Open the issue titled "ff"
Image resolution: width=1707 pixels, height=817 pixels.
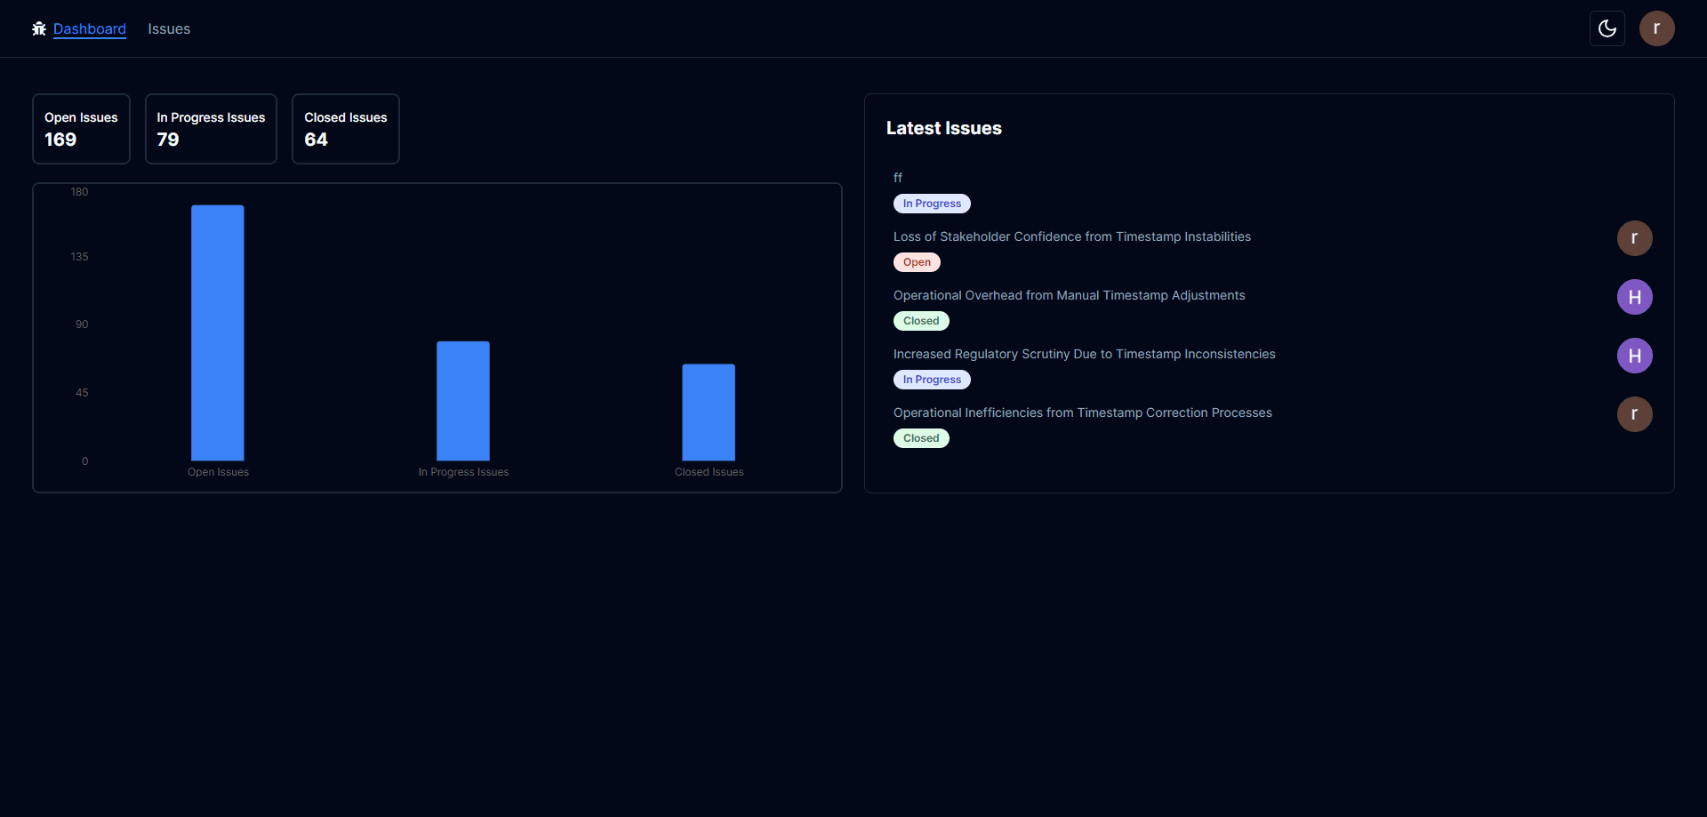coord(898,178)
